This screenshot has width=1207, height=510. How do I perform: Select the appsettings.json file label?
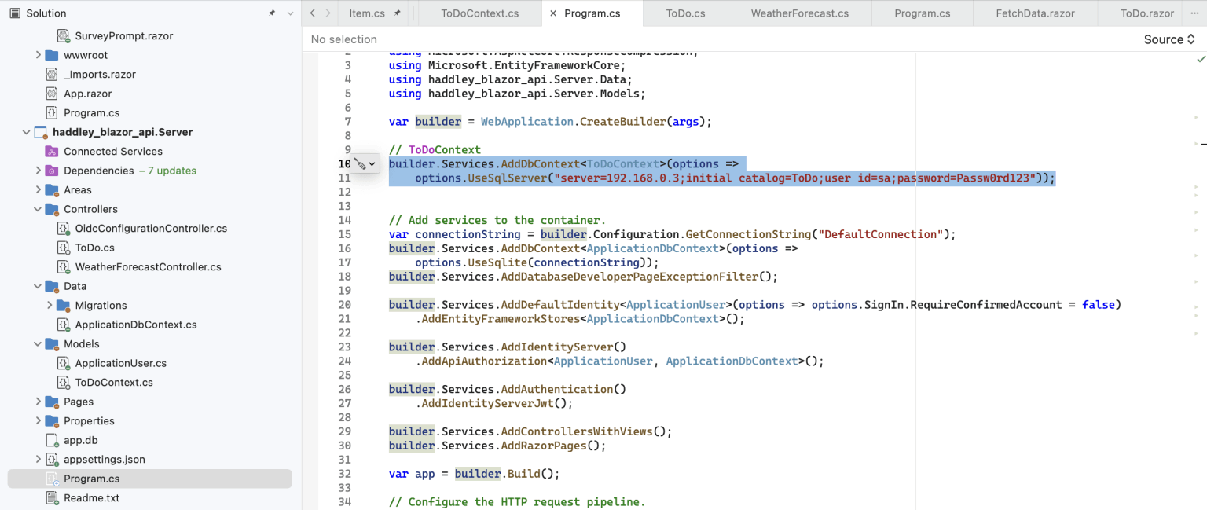(x=104, y=459)
